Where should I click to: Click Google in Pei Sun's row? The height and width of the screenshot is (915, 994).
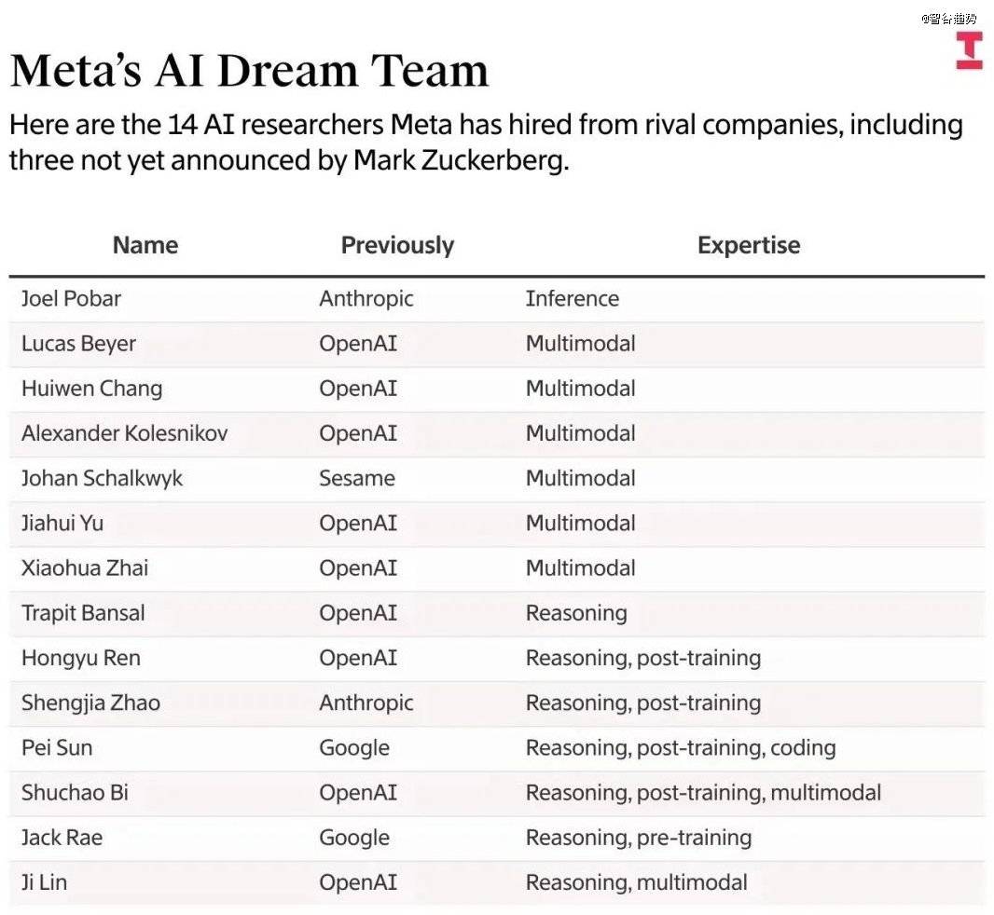tap(354, 747)
